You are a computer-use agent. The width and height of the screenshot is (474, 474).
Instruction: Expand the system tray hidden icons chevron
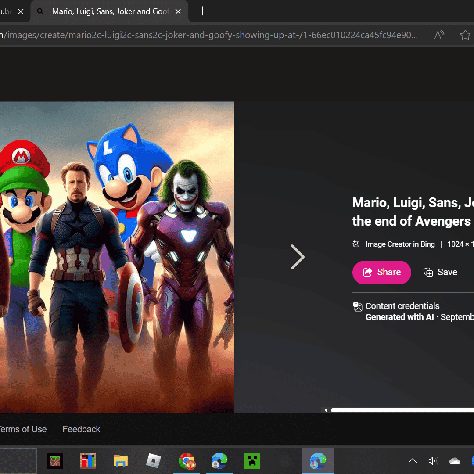(412, 461)
